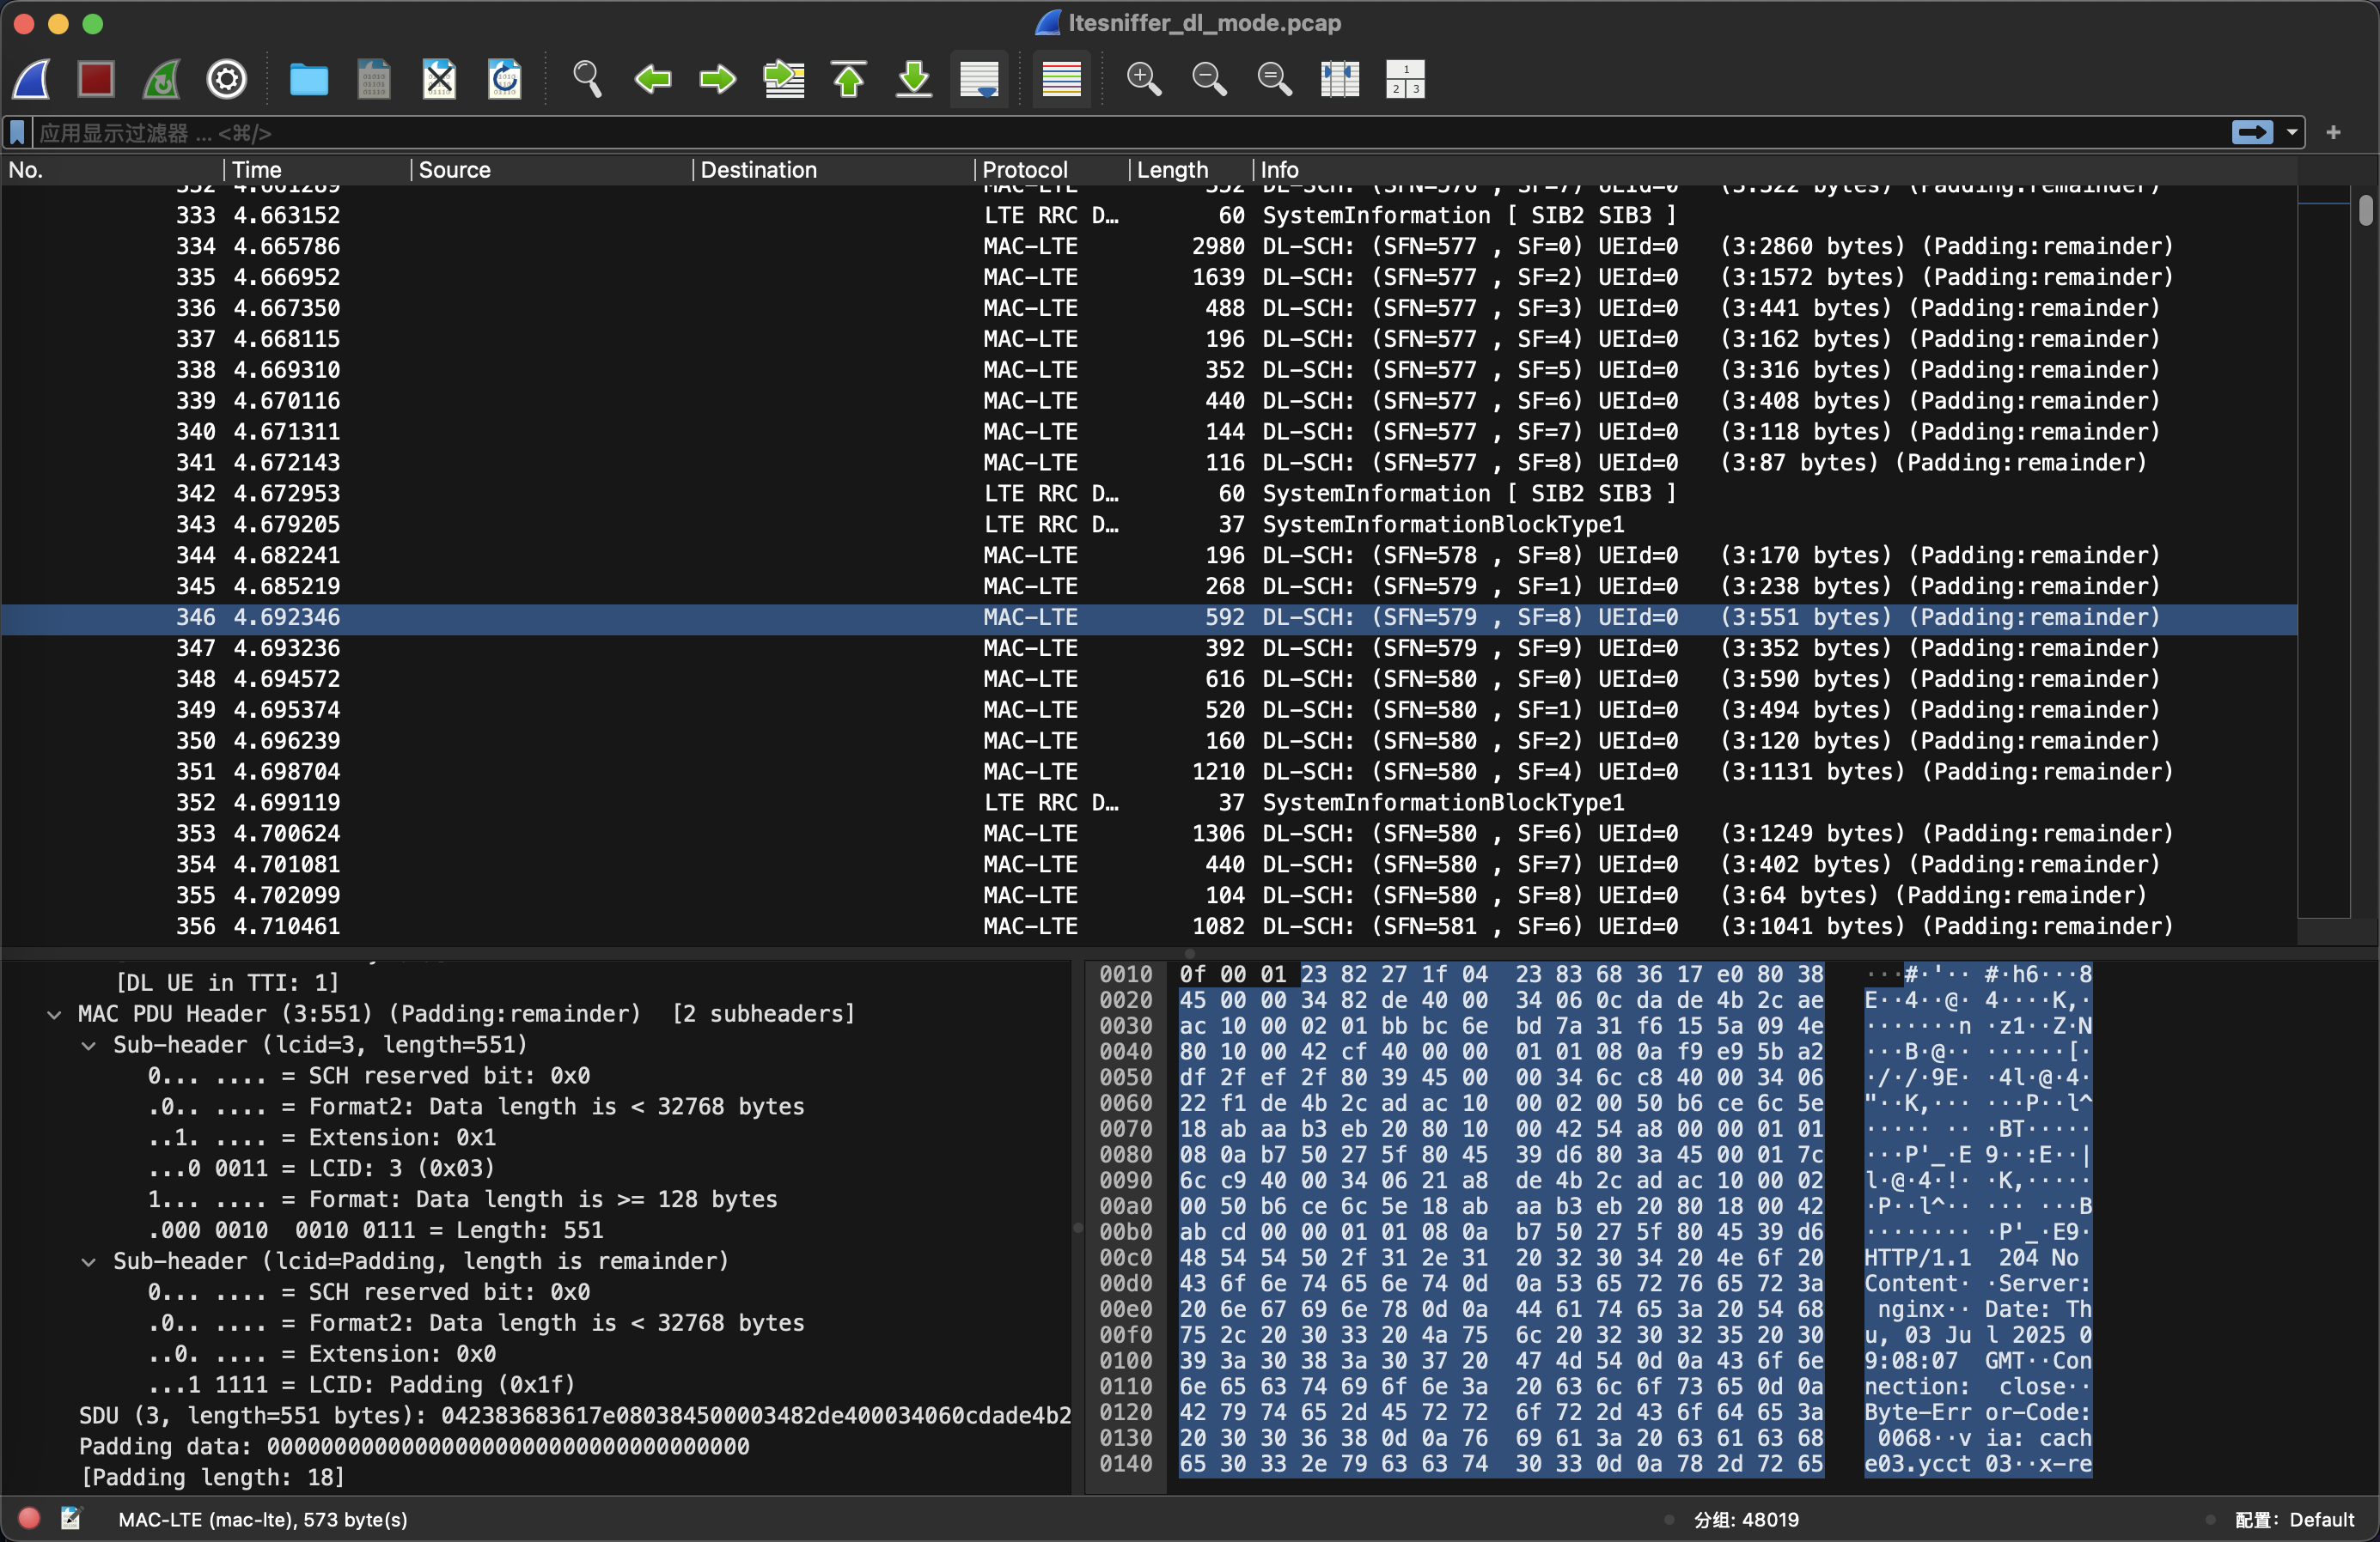
Task: Select packet 343 SystemInformationBlockType1
Action: [x=1148, y=524]
